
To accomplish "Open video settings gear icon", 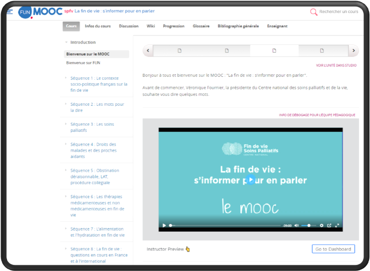I will (x=322, y=226).
